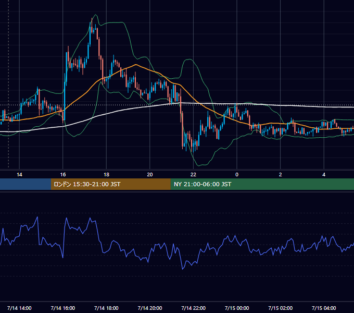Image resolution: width=354 pixels, height=313 pixels.
Task: Click the 7/14 14:00 time label
Action: click(19, 308)
